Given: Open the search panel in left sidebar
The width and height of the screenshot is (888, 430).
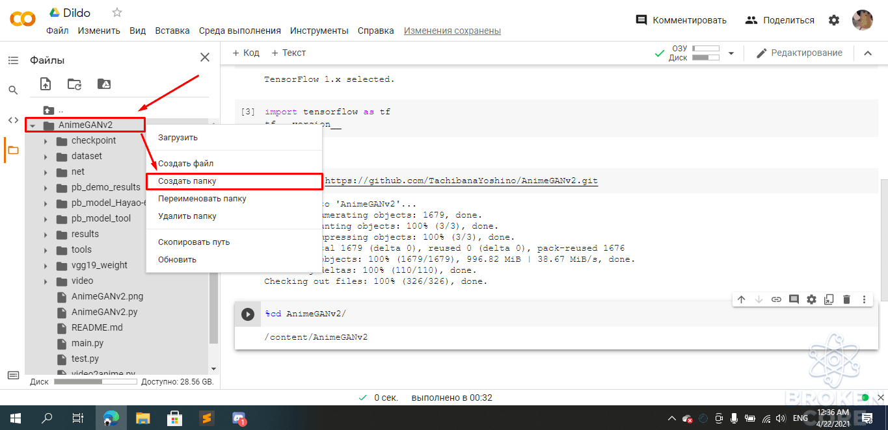Looking at the screenshot, I should click(13, 90).
